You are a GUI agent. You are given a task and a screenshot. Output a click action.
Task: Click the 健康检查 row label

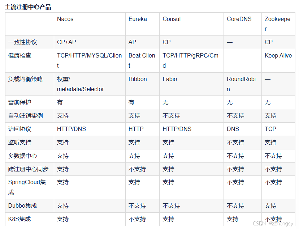(x=19, y=56)
